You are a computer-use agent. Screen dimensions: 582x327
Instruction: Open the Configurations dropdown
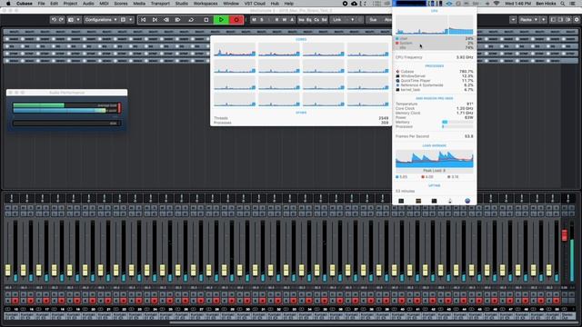pyautogui.click(x=101, y=20)
